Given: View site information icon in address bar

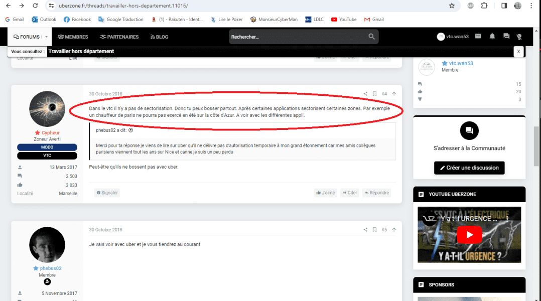Looking at the screenshot, I should (51, 6).
